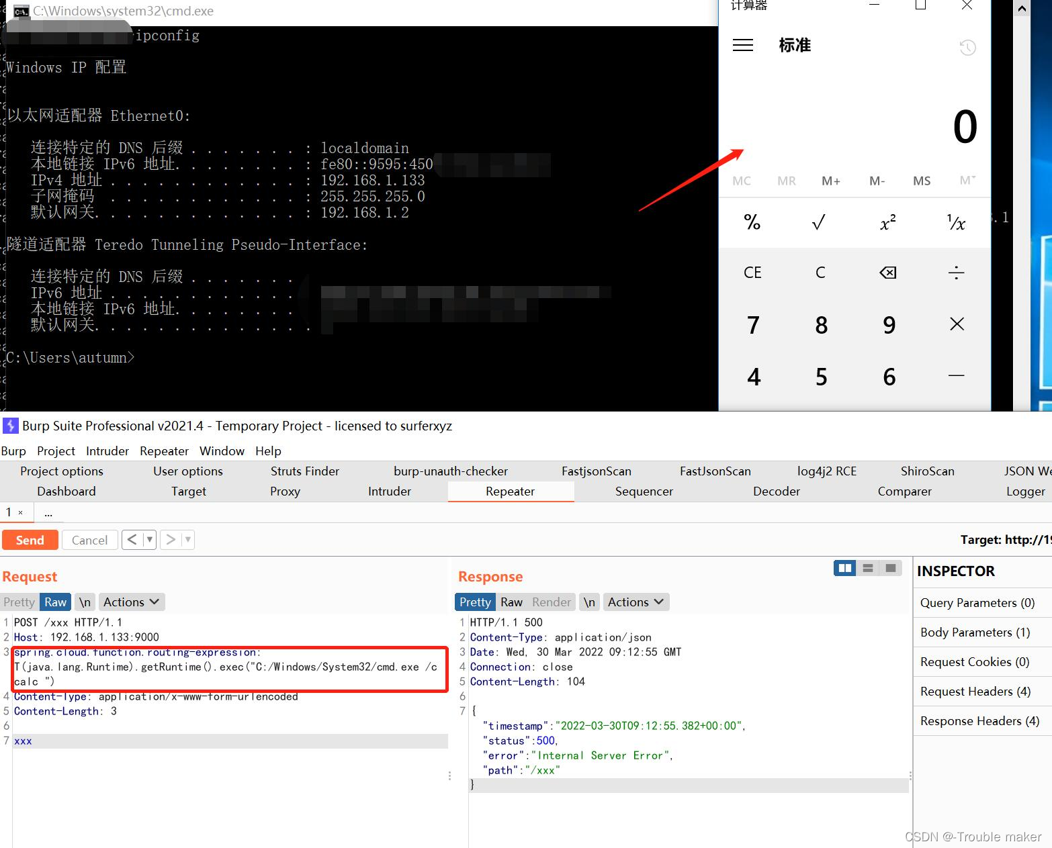Click the percent key in calculator
1052x848 pixels.
tap(752, 222)
